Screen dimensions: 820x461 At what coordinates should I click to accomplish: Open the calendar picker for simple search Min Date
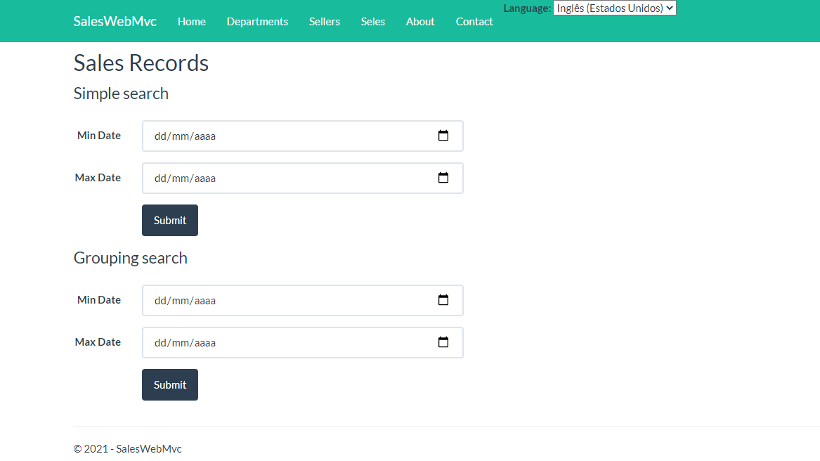[x=443, y=136]
